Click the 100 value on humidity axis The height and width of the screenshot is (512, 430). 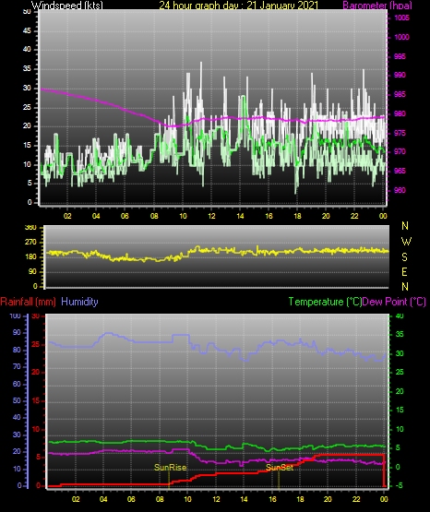tap(15, 316)
